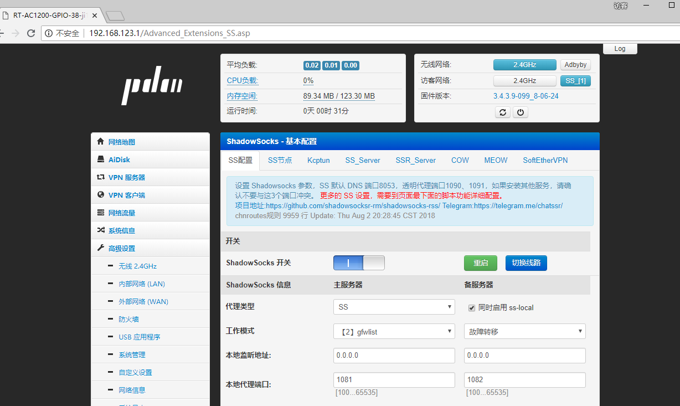This screenshot has height=406, width=680.
Task: Click the 无线网络 2.4GHz button
Action: click(524, 65)
